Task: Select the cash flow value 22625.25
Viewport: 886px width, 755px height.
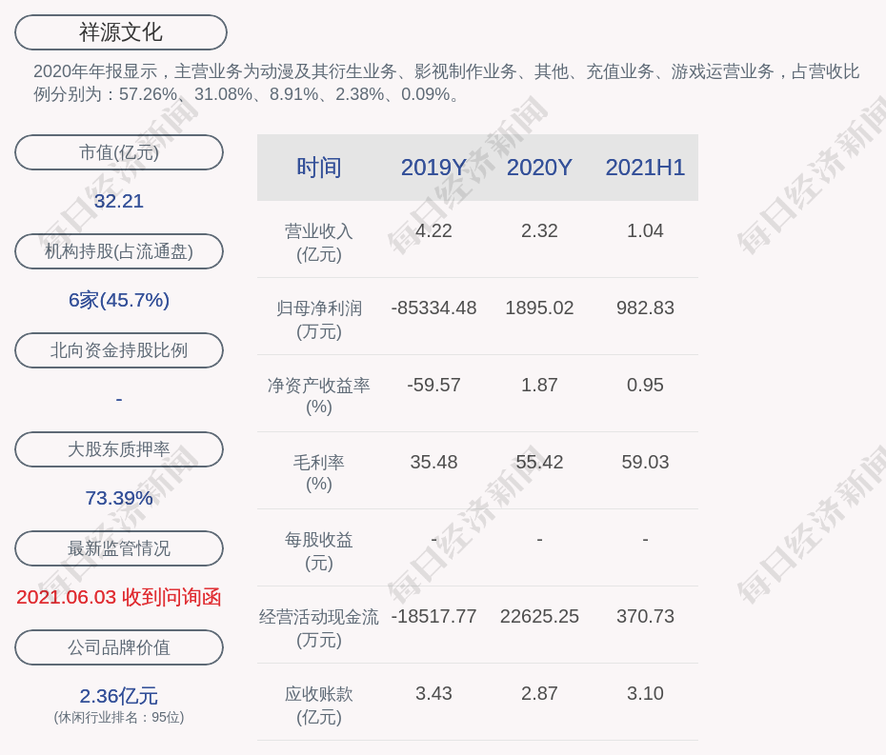Action: tap(539, 616)
